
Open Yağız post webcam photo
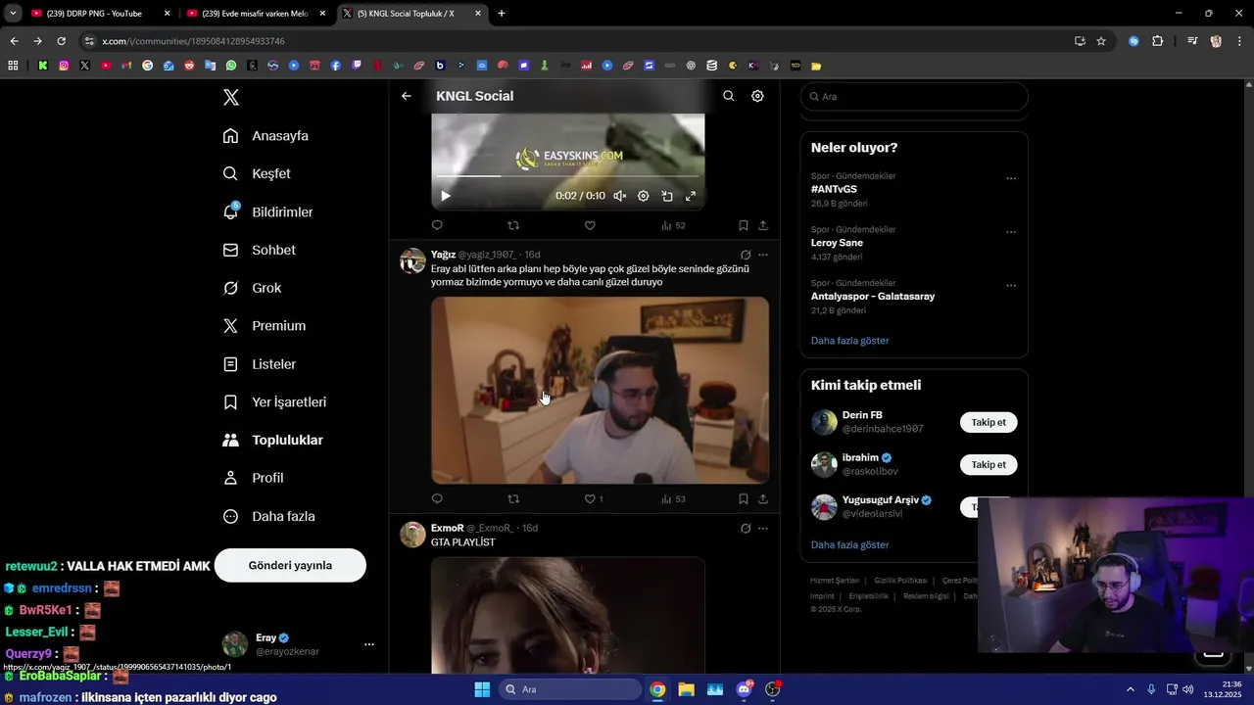[600, 390]
